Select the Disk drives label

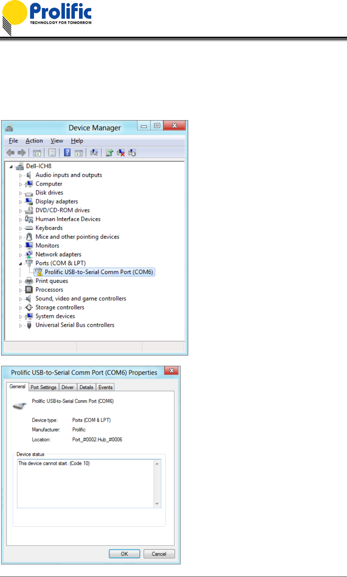(x=49, y=193)
